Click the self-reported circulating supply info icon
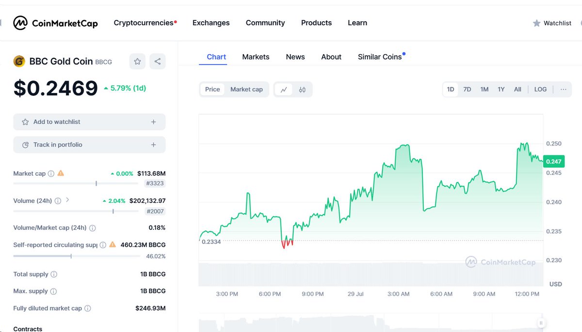This screenshot has height=332, width=582. pos(103,245)
